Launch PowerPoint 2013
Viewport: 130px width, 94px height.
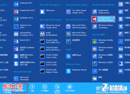(x=24, y=12)
